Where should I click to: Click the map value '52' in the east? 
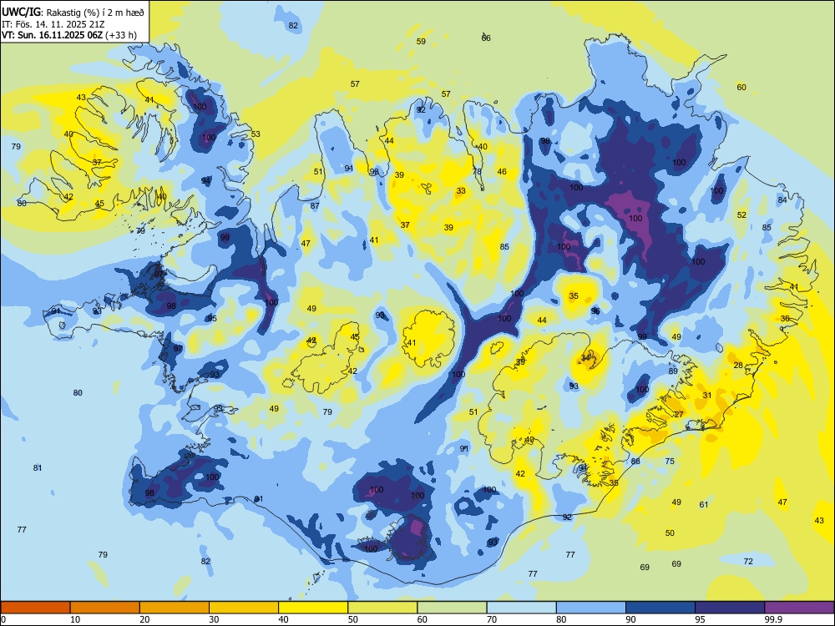[x=741, y=215]
